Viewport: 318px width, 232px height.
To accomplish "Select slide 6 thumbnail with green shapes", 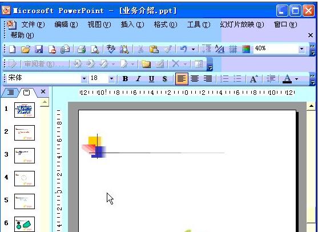I will click(25, 225).
